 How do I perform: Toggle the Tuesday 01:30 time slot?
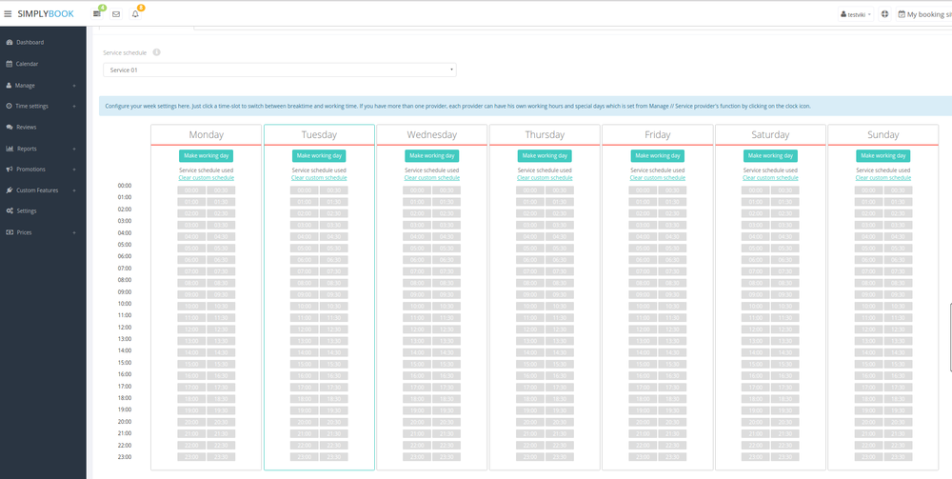(333, 202)
